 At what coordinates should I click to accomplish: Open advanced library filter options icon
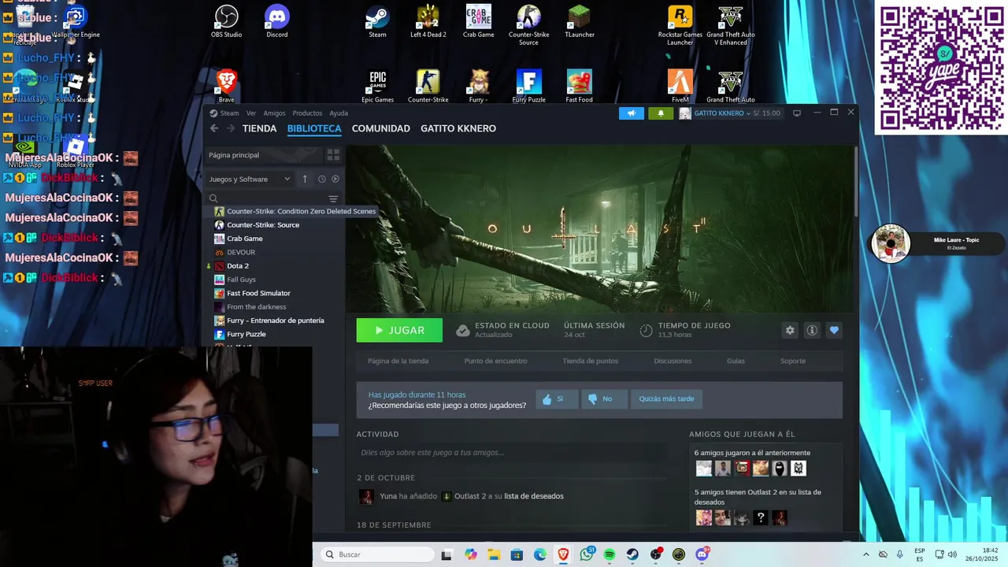[x=333, y=199]
